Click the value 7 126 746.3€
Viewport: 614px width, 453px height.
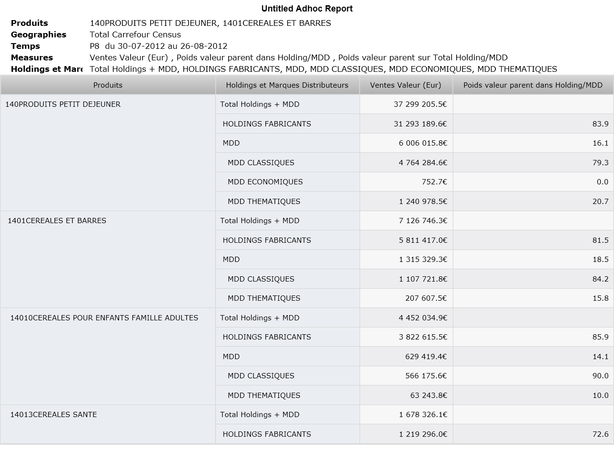pyautogui.click(x=423, y=221)
